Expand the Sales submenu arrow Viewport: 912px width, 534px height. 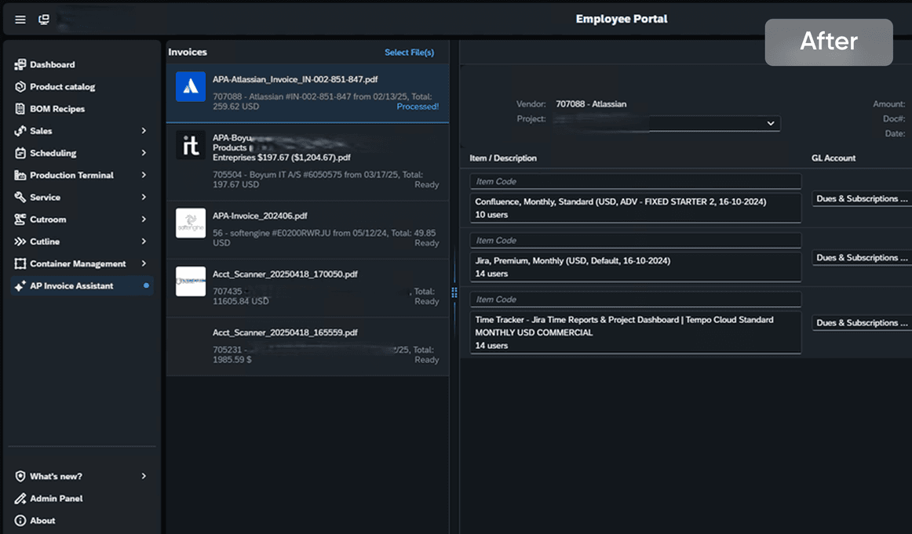pos(144,131)
